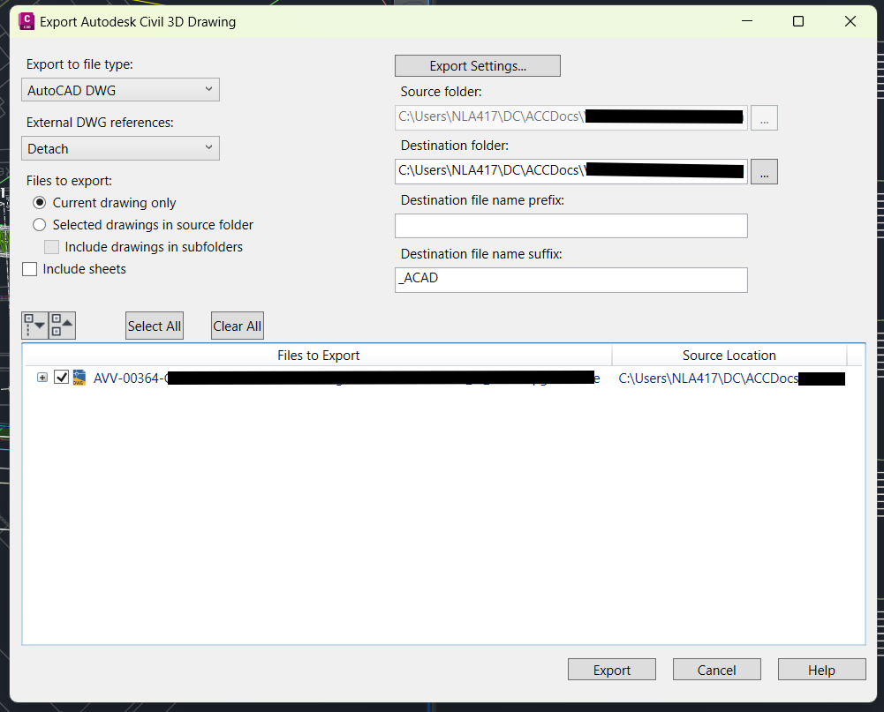Click the Destination folder path field
884x712 pixels.
pos(571,171)
